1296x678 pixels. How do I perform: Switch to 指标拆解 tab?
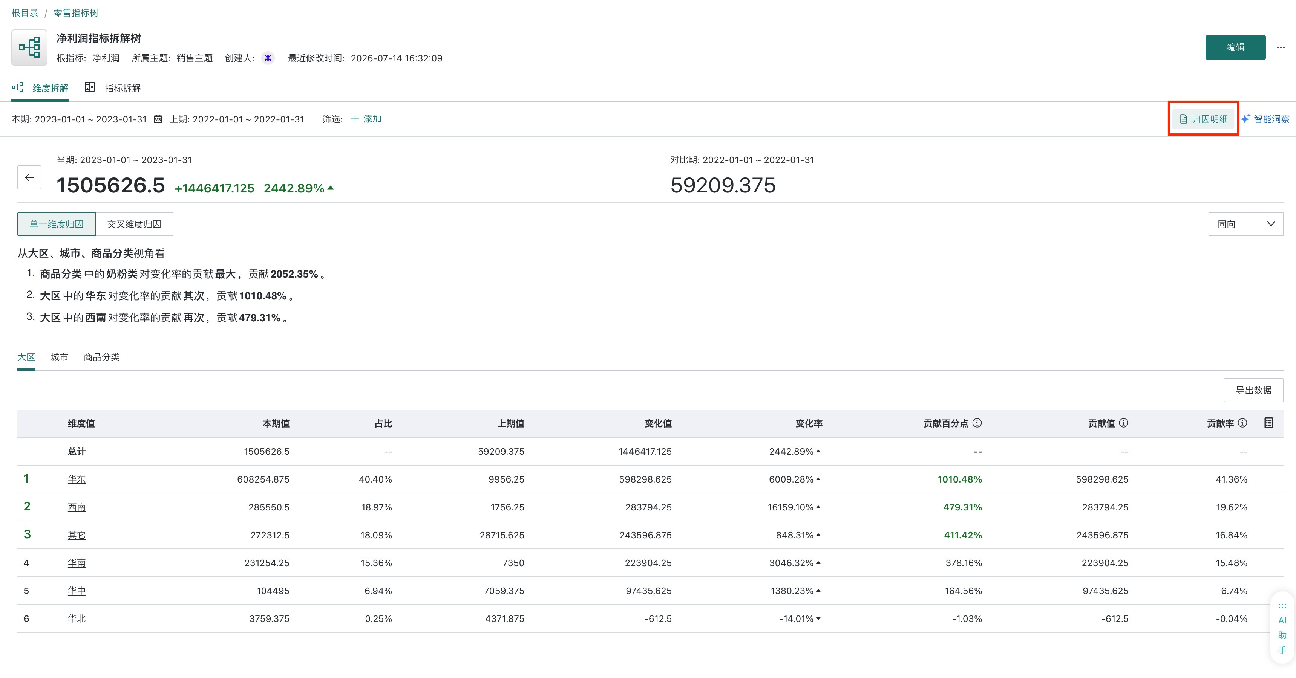(113, 88)
